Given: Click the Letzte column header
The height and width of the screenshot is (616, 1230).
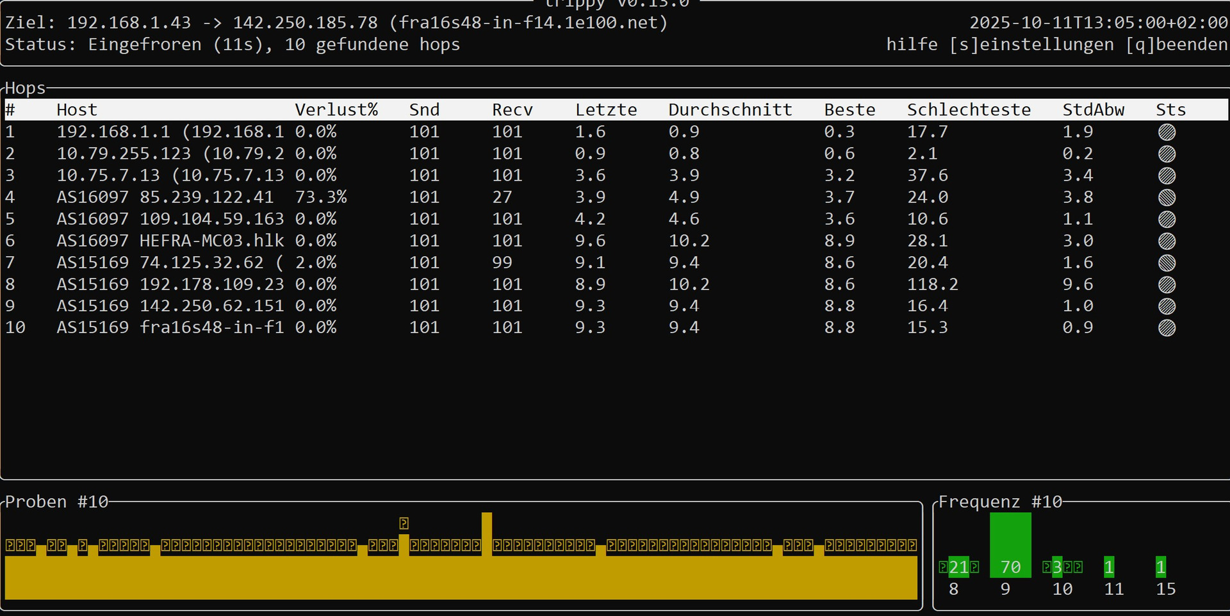Looking at the screenshot, I should [x=606, y=109].
